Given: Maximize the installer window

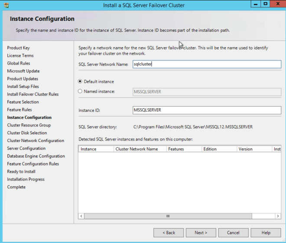Looking at the screenshot, I should coord(265,5).
